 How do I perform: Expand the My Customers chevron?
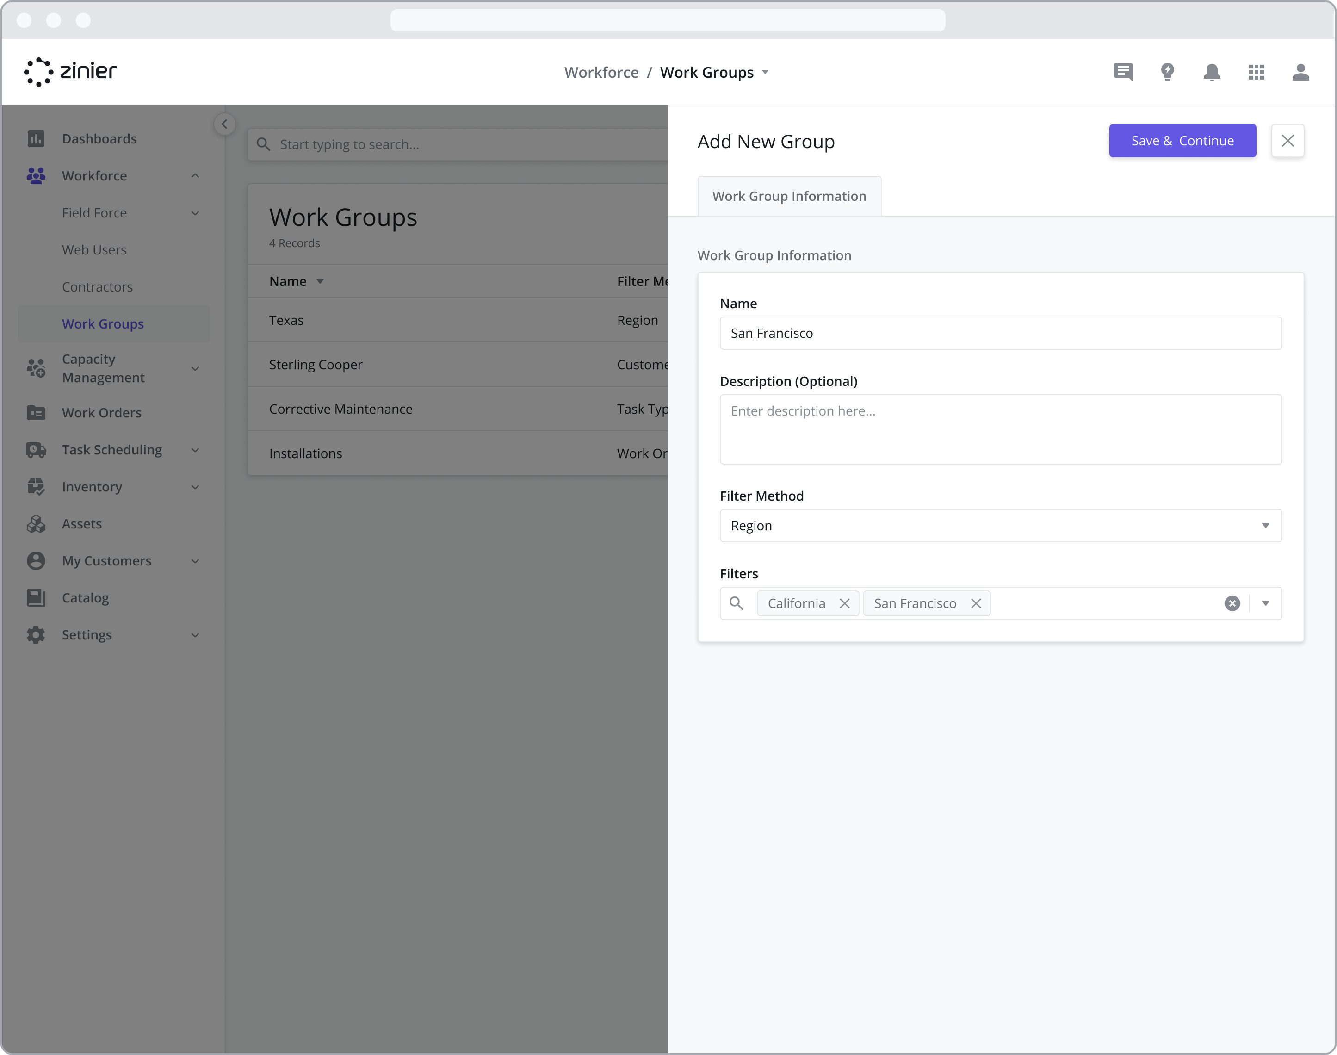pos(195,561)
